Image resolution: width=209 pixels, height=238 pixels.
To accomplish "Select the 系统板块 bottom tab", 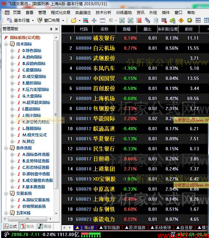I will pos(161,228).
